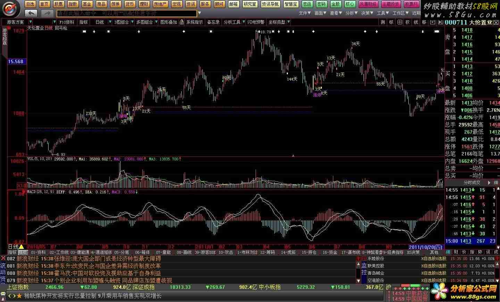500x302 pixels.
Task: Expand the 多图组合 dropdown arrow
Action: pyautogui.click(x=156, y=22)
